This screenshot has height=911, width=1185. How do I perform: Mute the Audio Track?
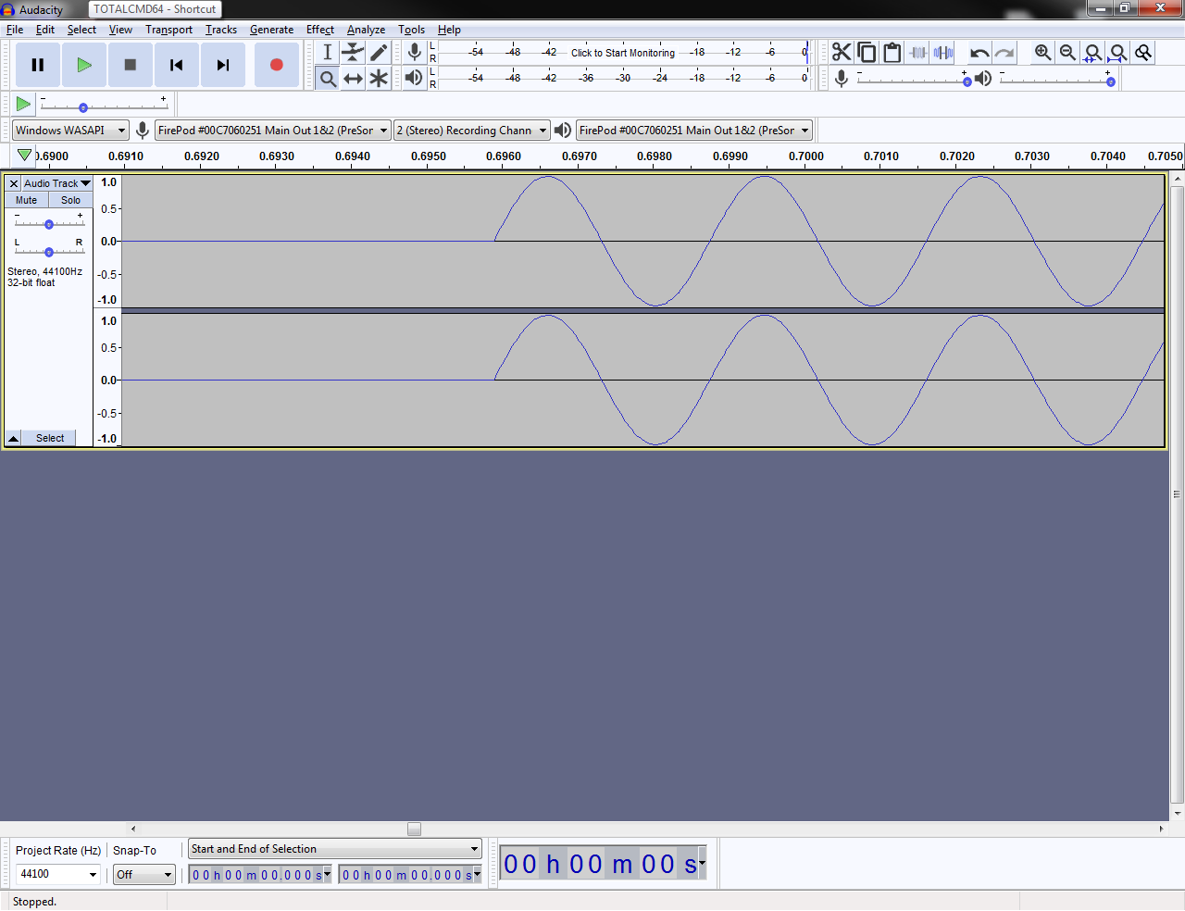tap(27, 200)
